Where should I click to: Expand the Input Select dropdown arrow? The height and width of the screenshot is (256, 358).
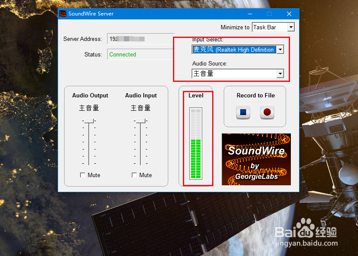point(280,50)
